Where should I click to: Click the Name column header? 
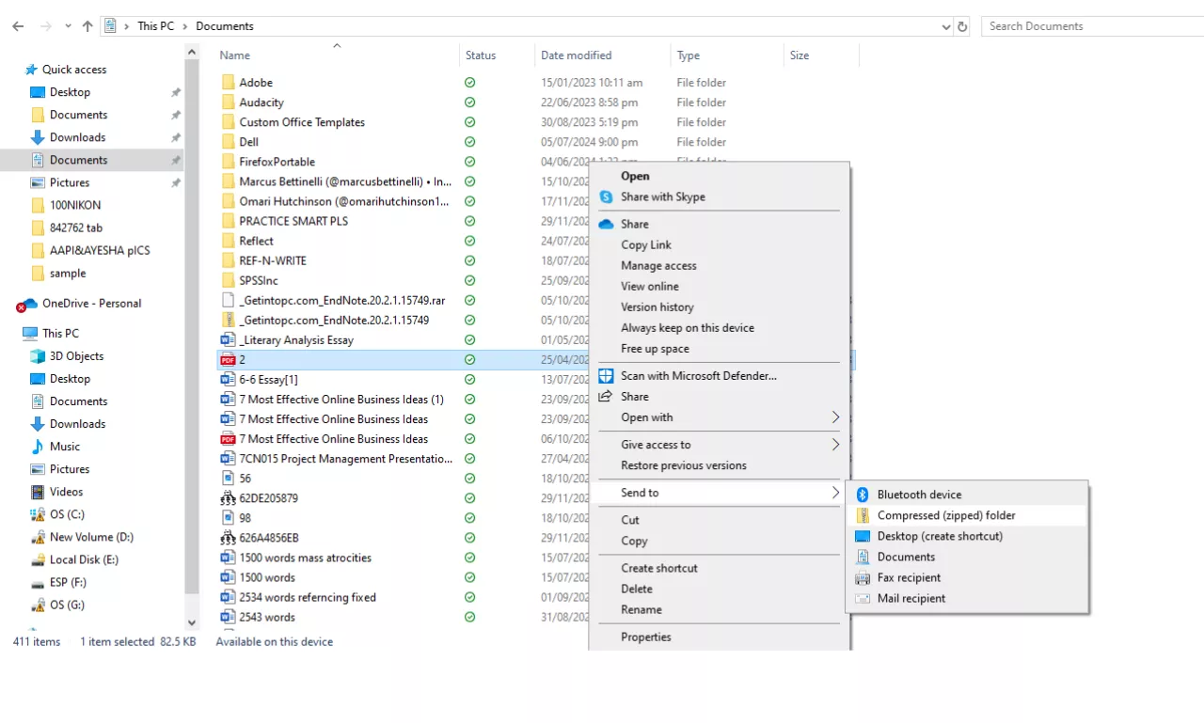pyautogui.click(x=235, y=55)
